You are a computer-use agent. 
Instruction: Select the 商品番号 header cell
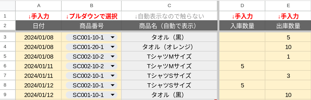(x=91, y=26)
